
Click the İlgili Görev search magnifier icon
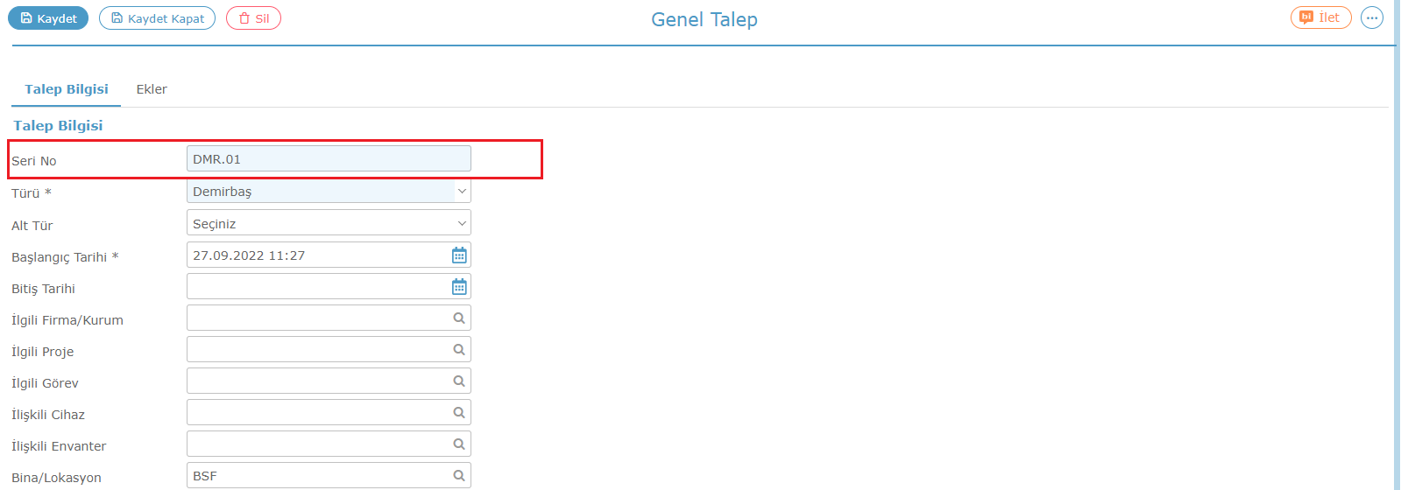point(459,381)
